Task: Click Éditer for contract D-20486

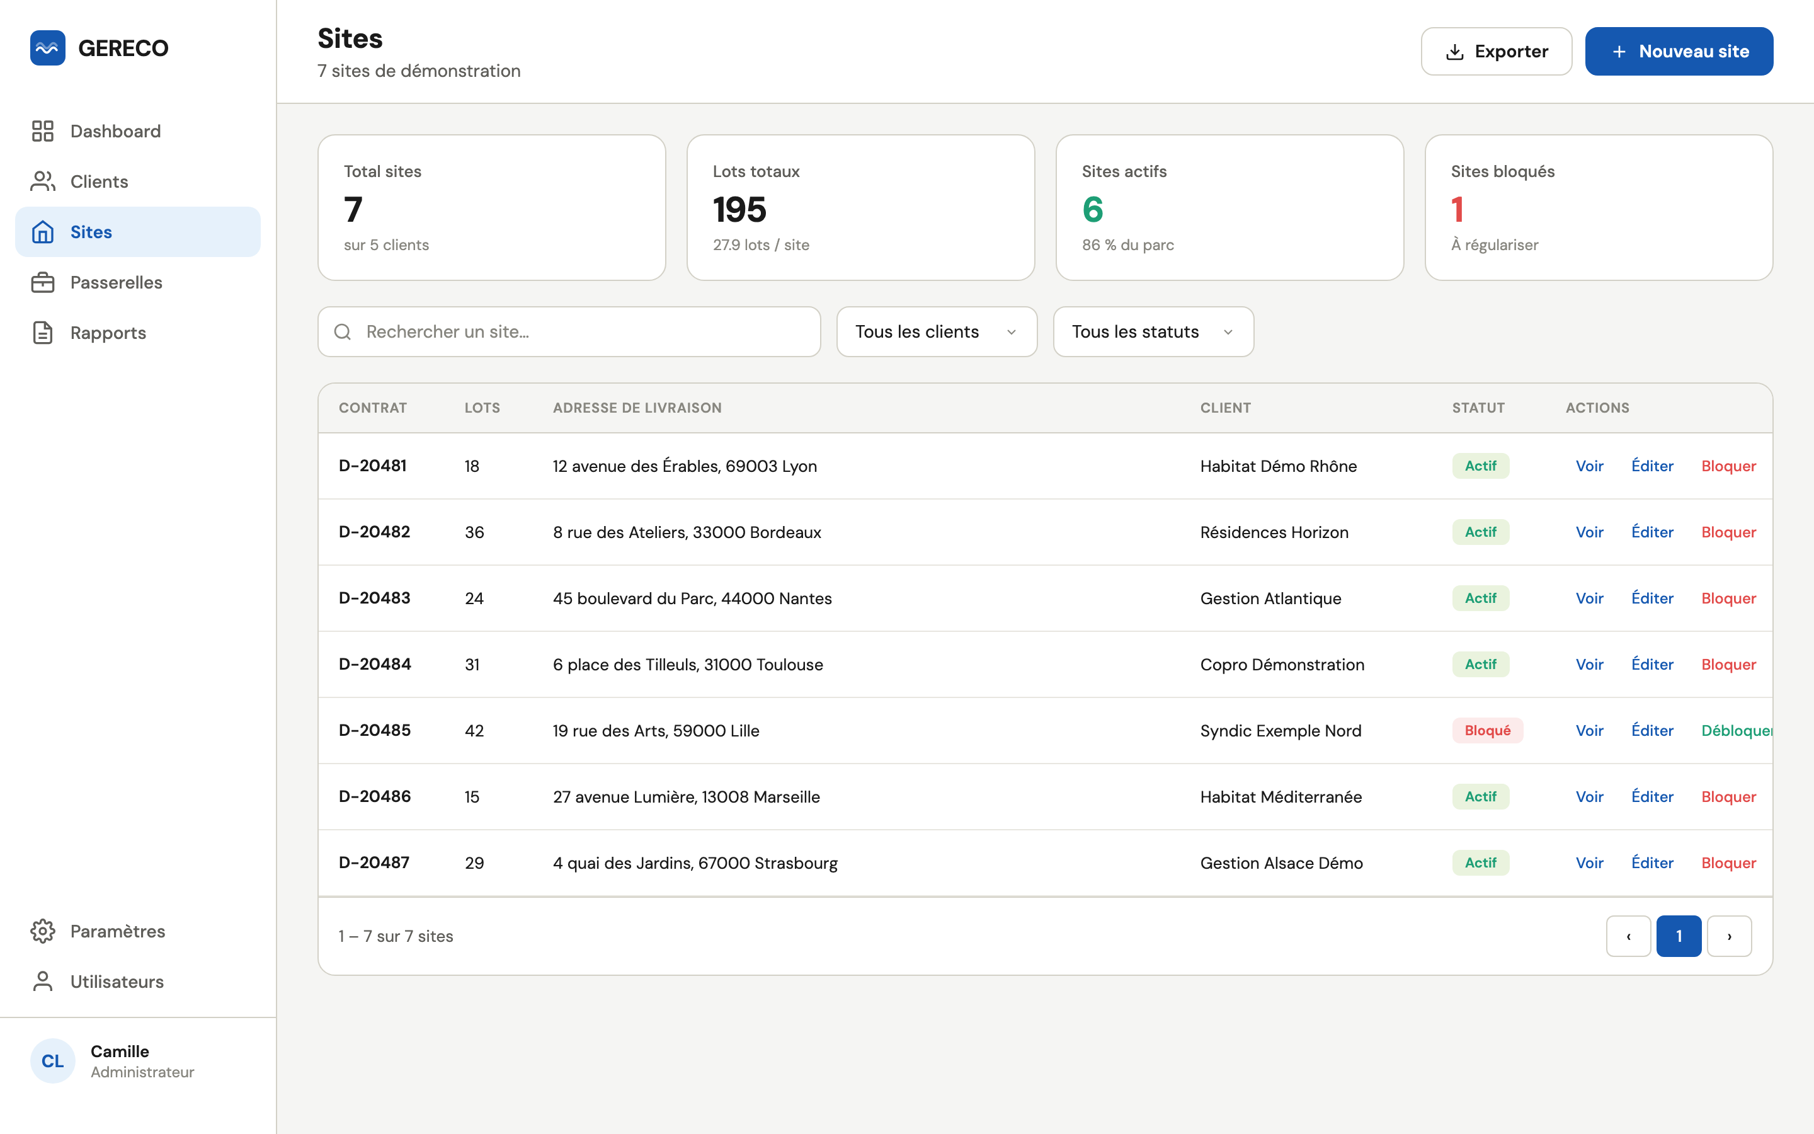Action: (x=1652, y=796)
